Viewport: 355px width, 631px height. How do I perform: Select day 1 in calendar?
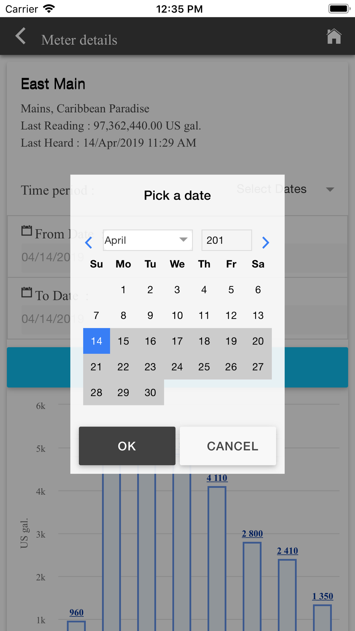[123, 290]
